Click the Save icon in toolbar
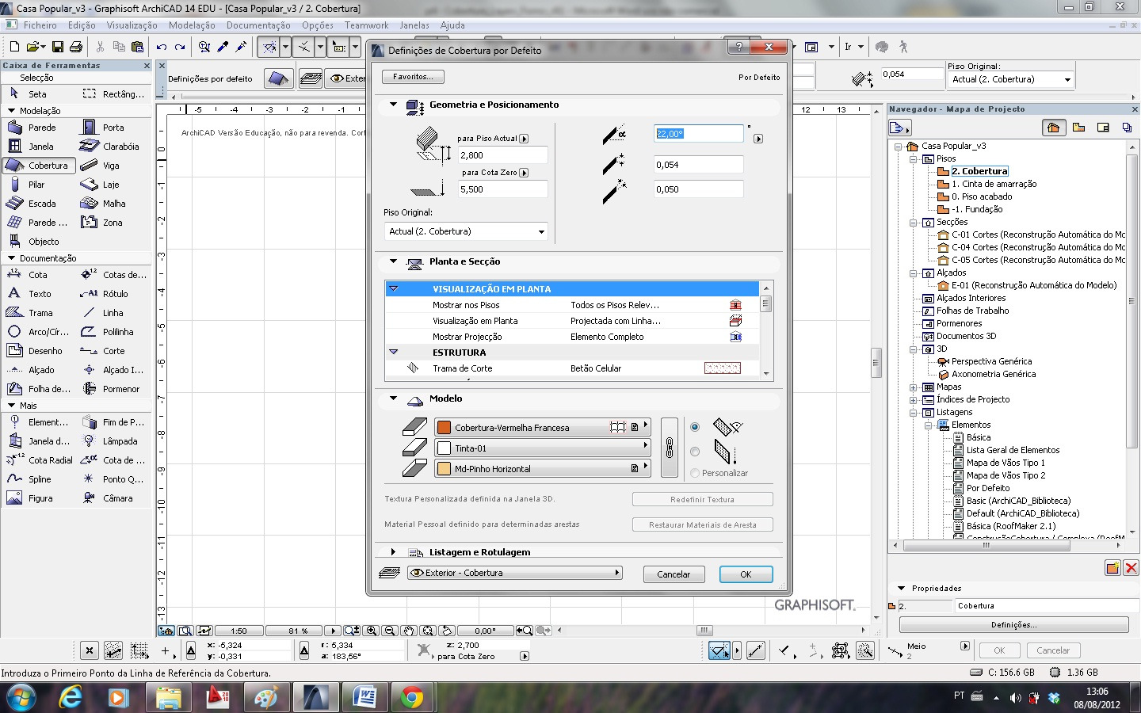Image resolution: width=1141 pixels, height=713 pixels. [x=57, y=48]
